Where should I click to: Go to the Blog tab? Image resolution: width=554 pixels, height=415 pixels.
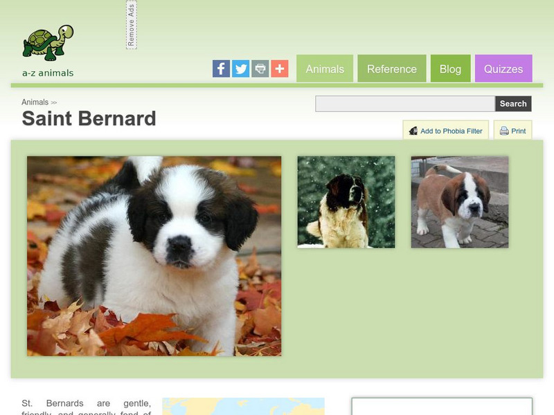coord(451,68)
